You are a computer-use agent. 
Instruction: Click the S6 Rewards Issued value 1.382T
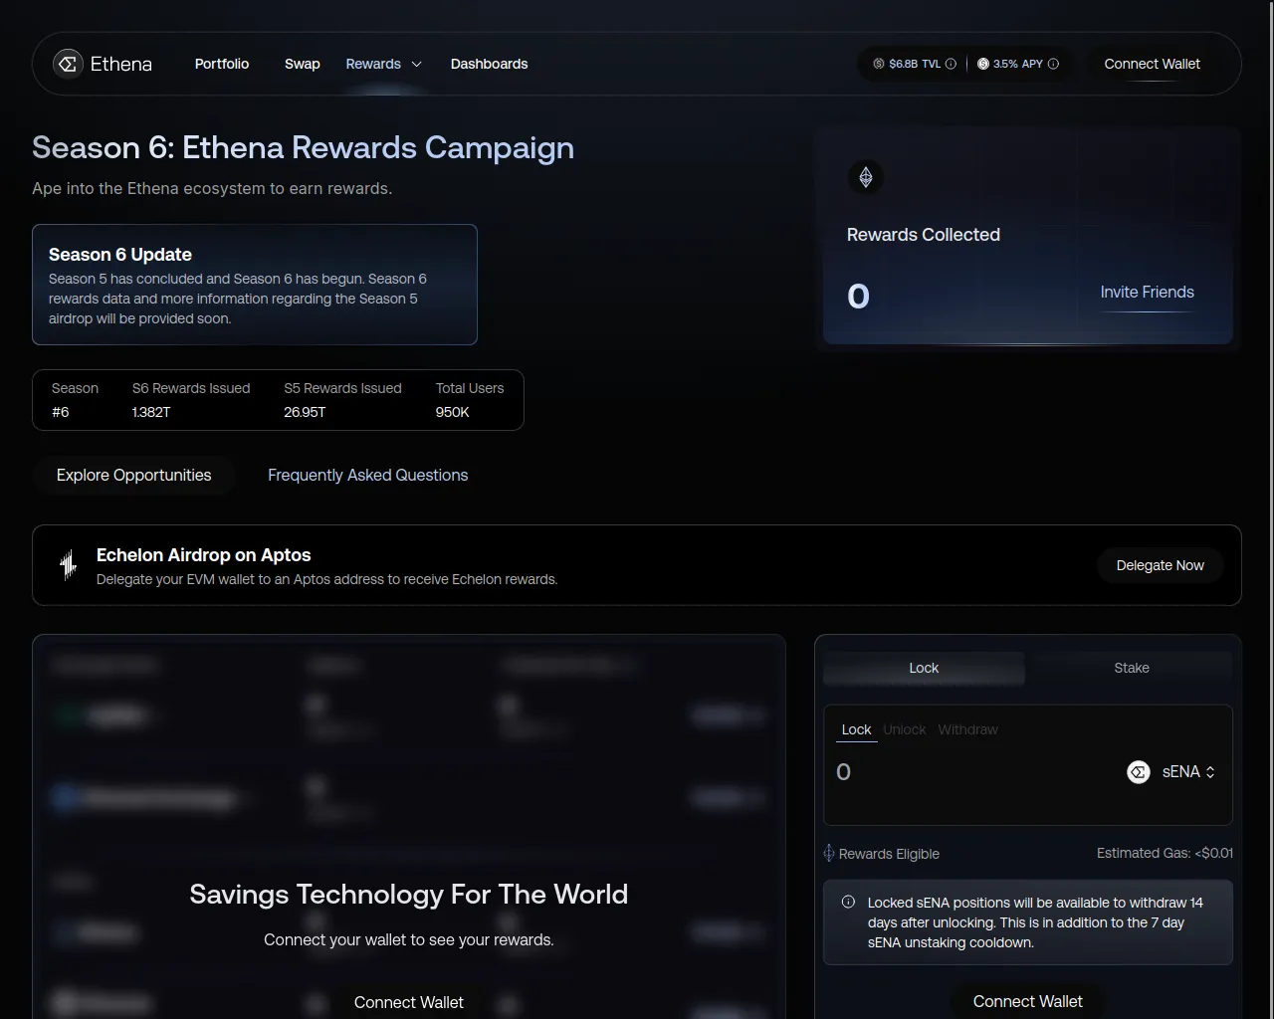point(151,412)
